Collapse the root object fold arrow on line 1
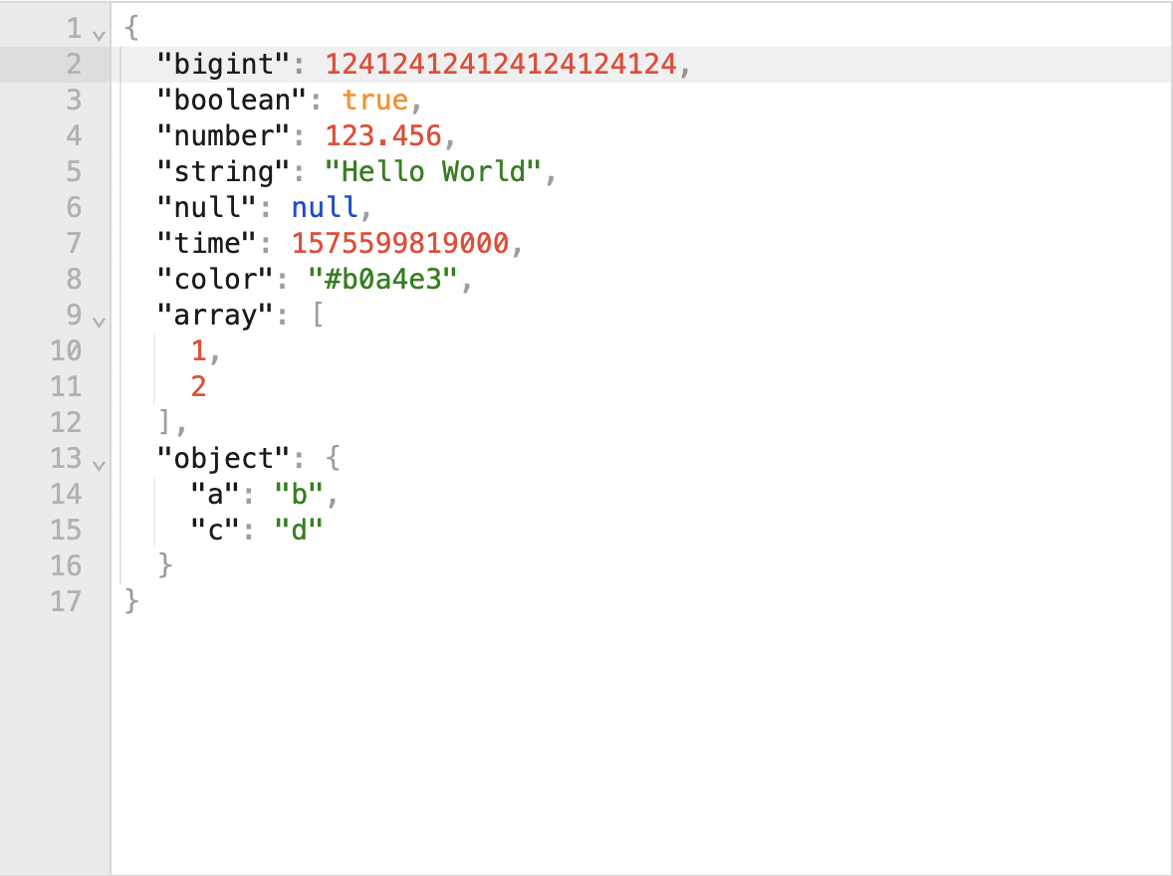The image size is (1173, 876). (x=99, y=35)
